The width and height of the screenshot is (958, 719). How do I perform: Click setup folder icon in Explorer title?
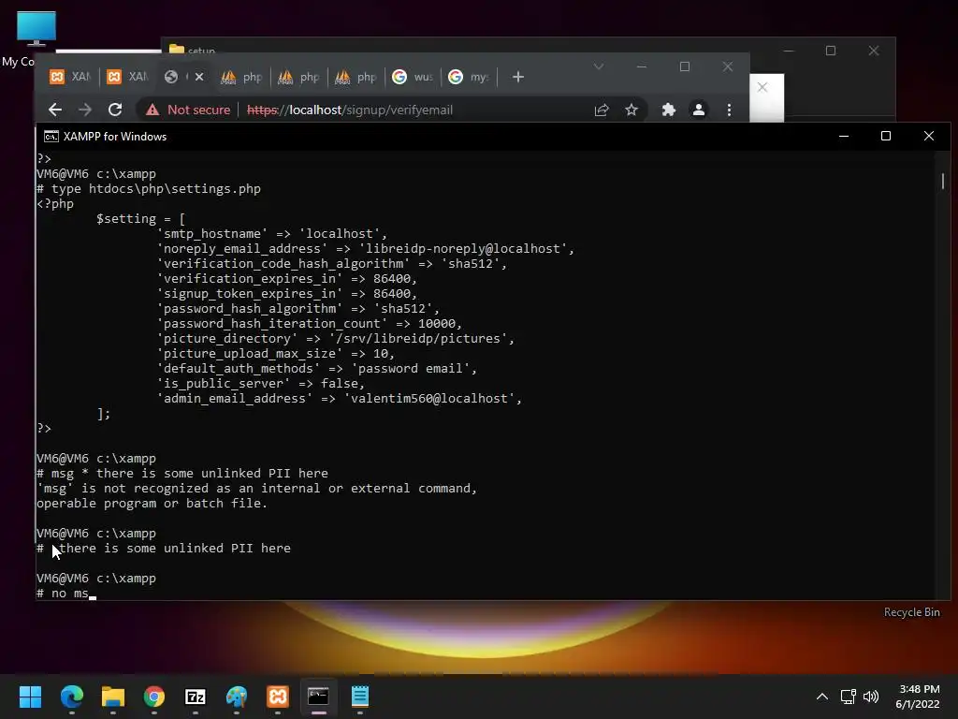(177, 49)
